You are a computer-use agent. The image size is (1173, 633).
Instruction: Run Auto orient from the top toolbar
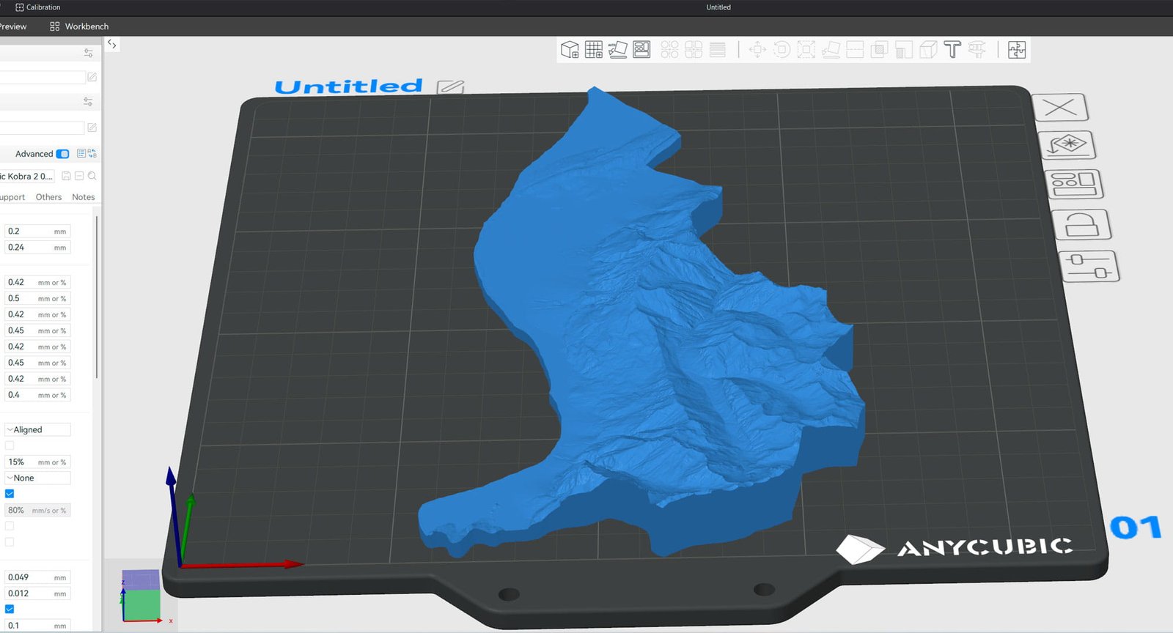pos(617,50)
